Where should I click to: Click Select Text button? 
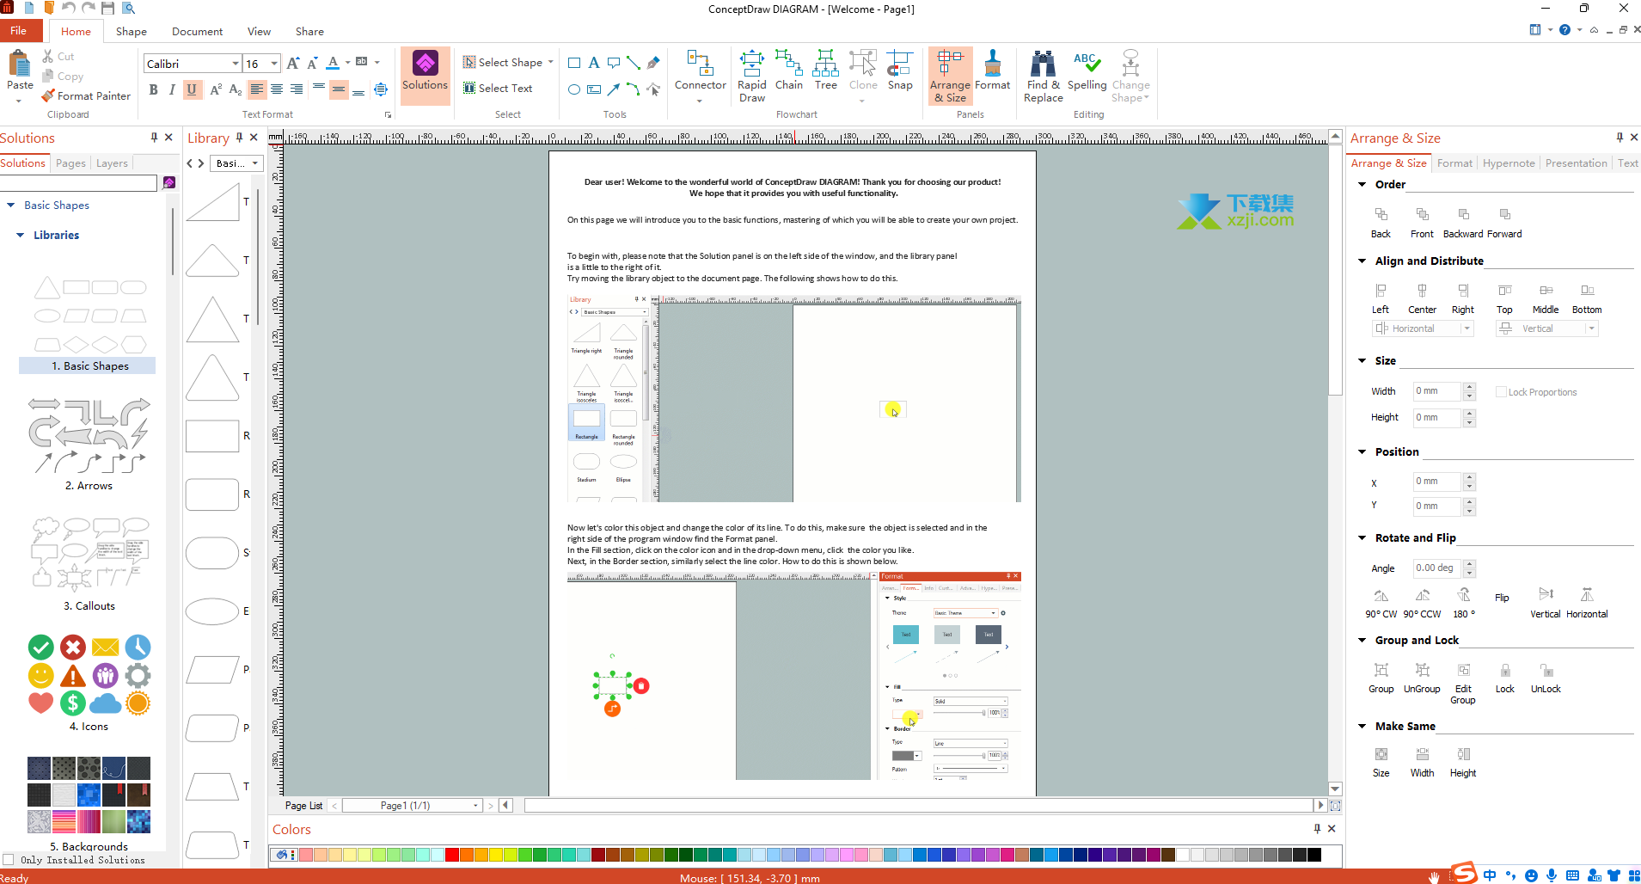click(498, 89)
